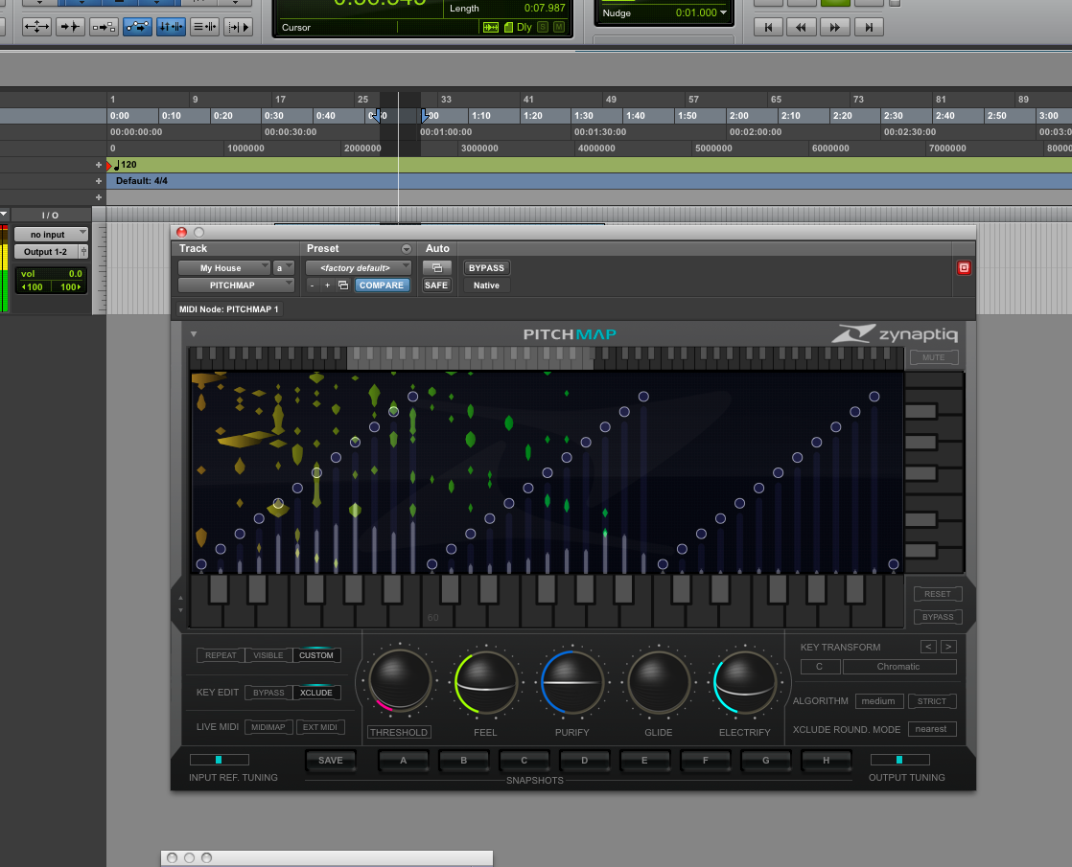Expand the small triangle menu left of PITCHMAP logo
Viewport: 1072px width, 867px height.
tap(194, 334)
